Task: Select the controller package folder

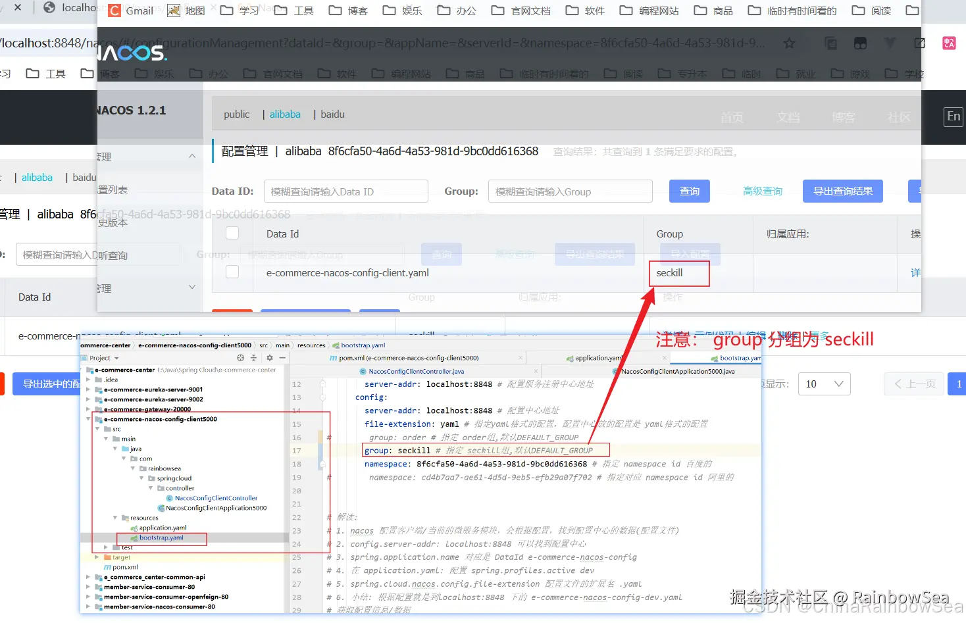Action: click(x=180, y=488)
